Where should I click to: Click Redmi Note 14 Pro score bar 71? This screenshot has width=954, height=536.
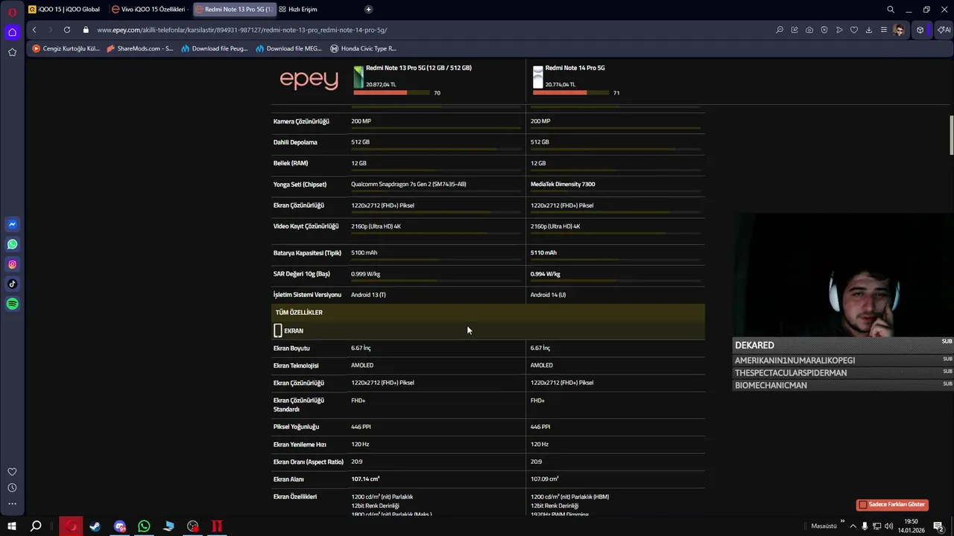tap(571, 93)
